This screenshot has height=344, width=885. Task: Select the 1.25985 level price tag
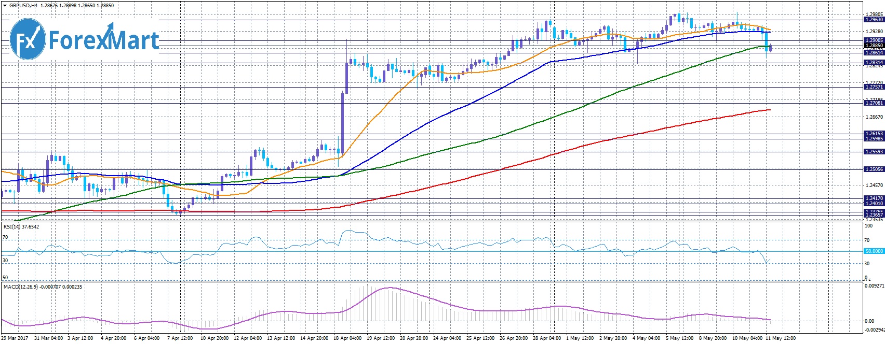coord(874,139)
